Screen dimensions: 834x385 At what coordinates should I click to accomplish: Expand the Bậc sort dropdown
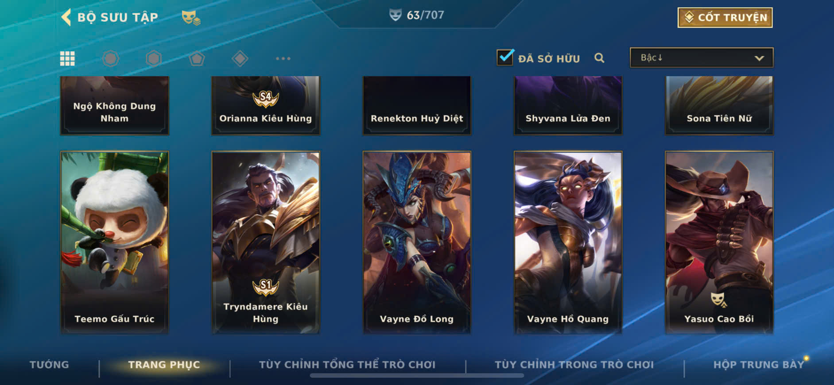702,58
